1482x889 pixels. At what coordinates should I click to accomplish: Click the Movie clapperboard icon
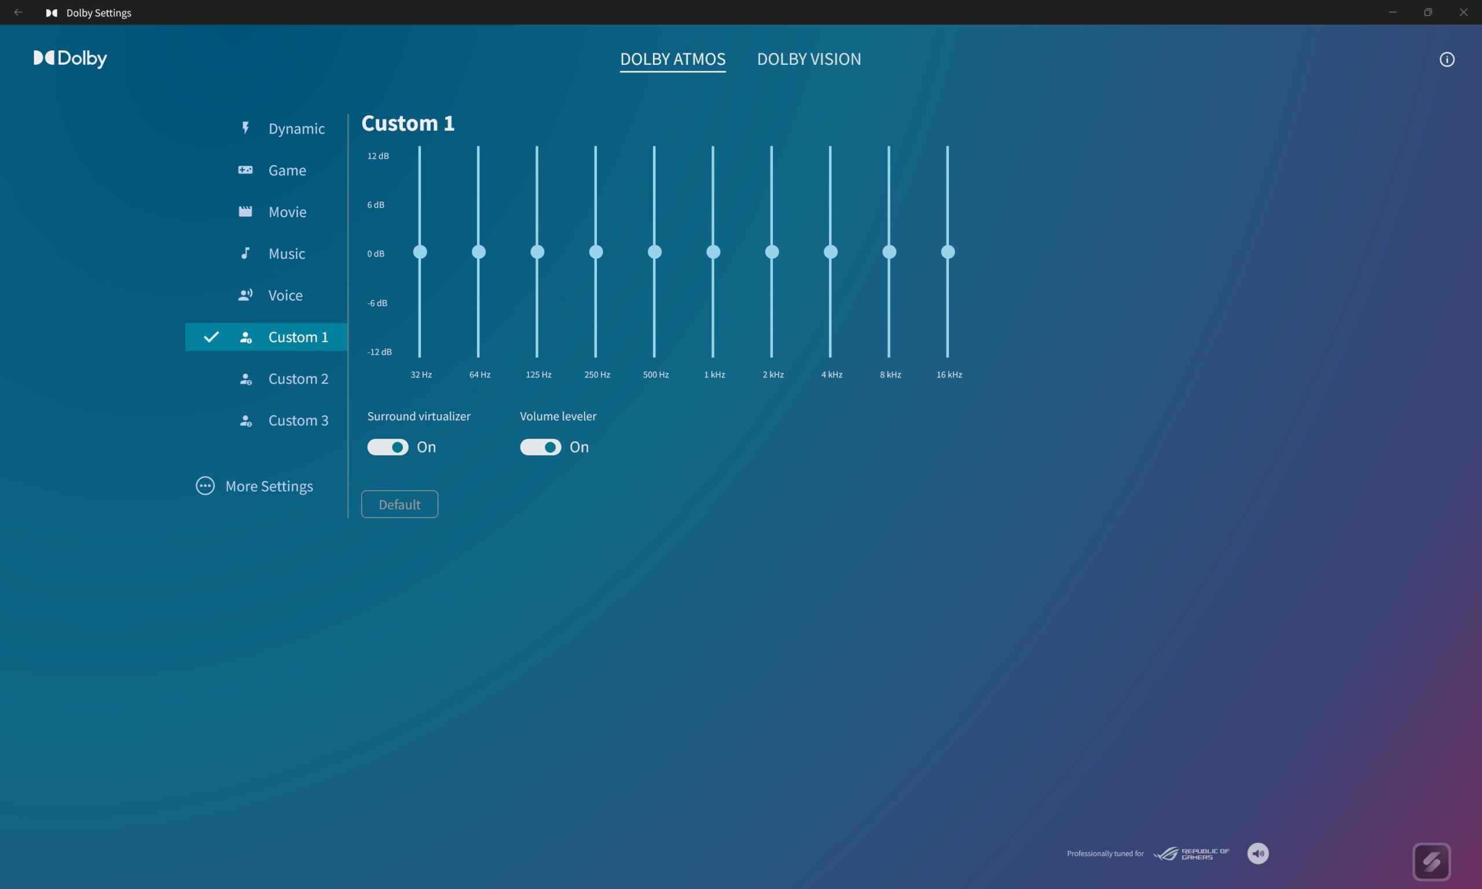pyautogui.click(x=245, y=211)
